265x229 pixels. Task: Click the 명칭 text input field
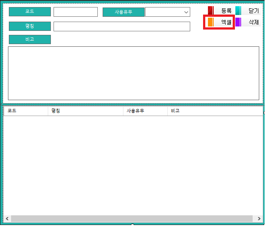pyautogui.click(x=122, y=26)
